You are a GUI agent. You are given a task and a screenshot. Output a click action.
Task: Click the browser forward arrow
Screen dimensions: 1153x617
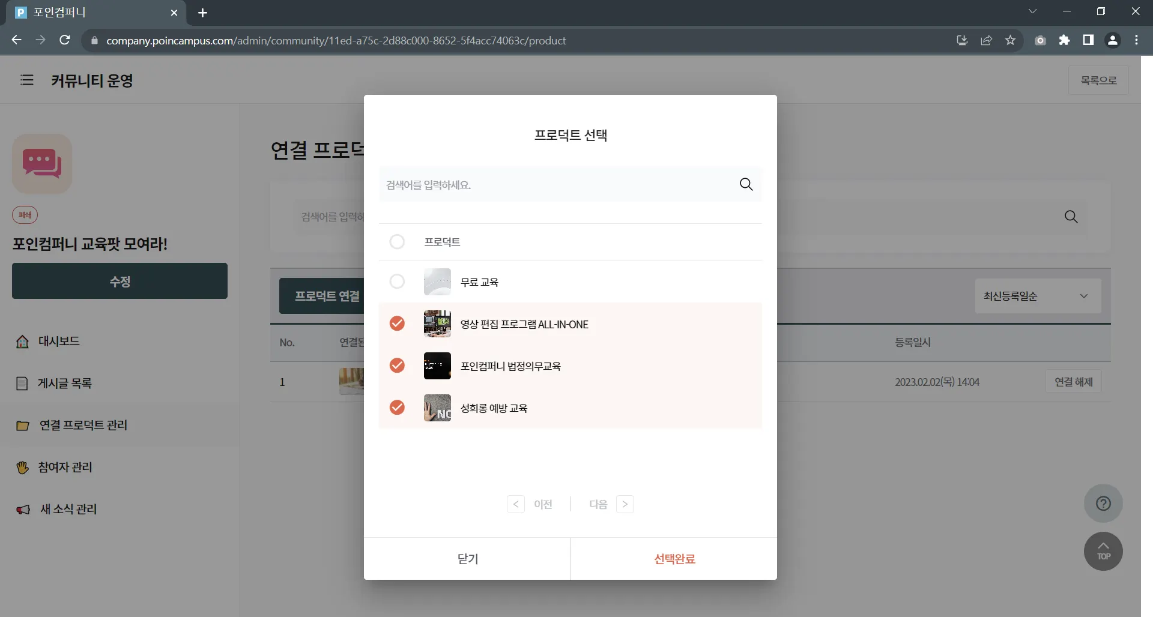coord(40,40)
